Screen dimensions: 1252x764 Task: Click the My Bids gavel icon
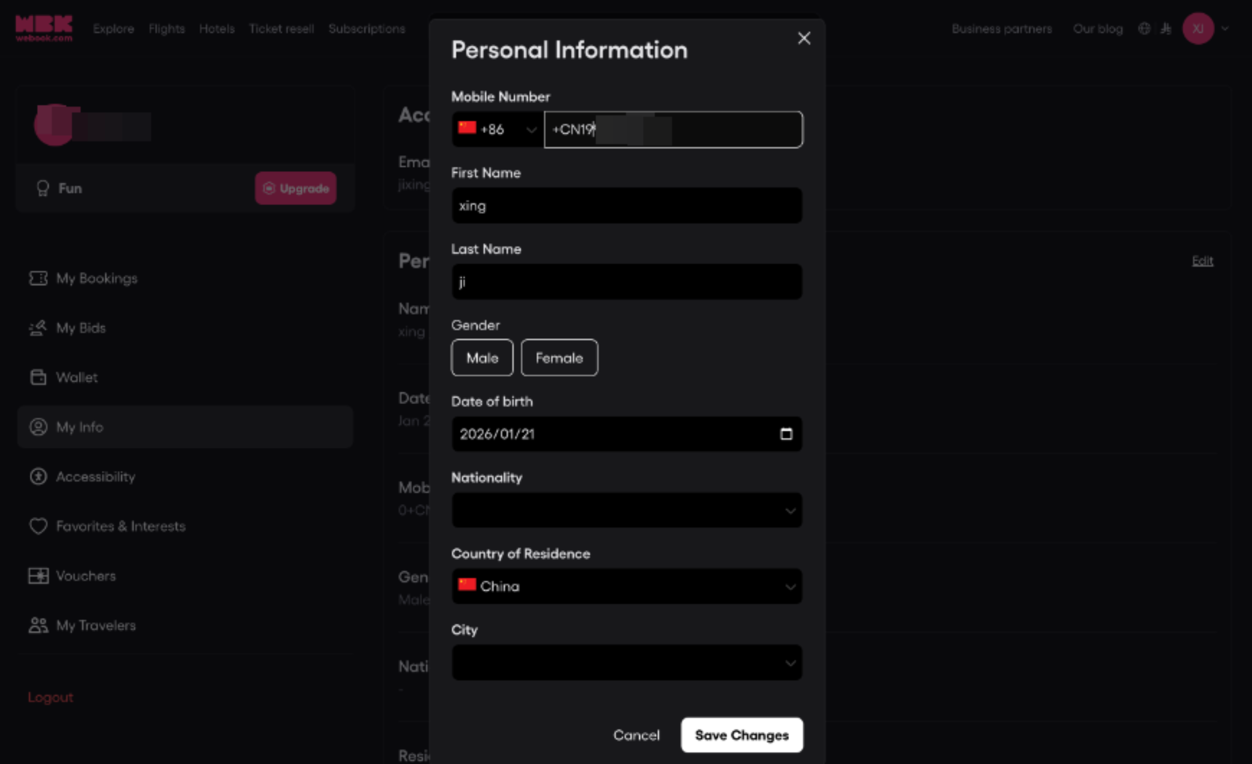pyautogui.click(x=38, y=328)
